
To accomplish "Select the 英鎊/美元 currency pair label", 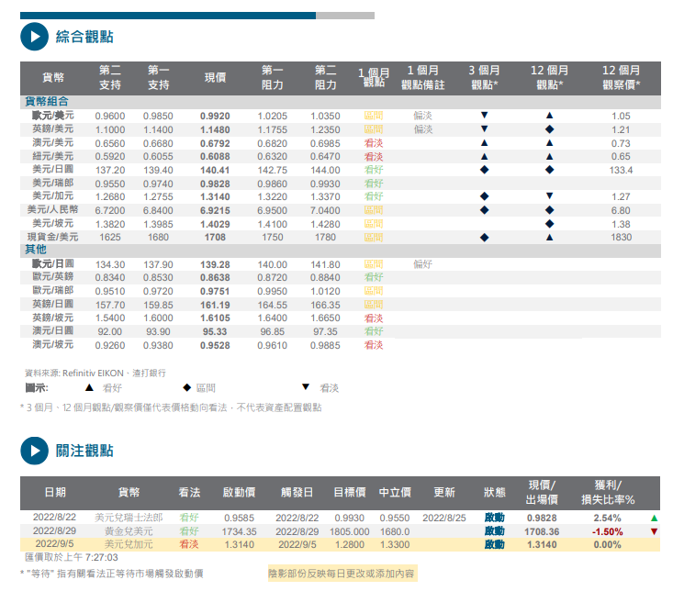I will pyautogui.click(x=53, y=129).
